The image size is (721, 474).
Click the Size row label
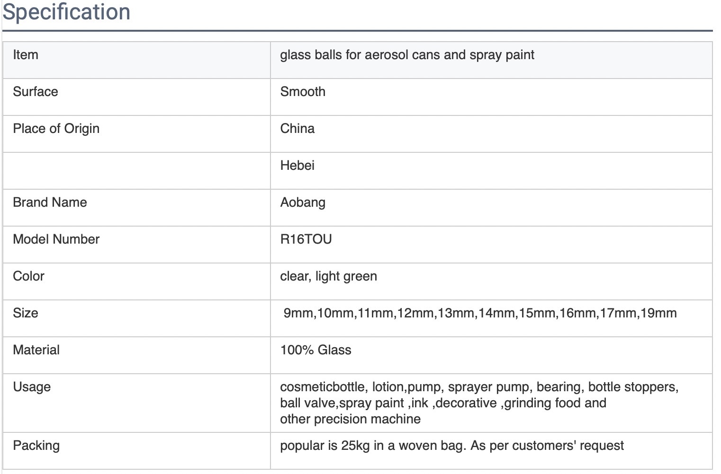point(26,313)
